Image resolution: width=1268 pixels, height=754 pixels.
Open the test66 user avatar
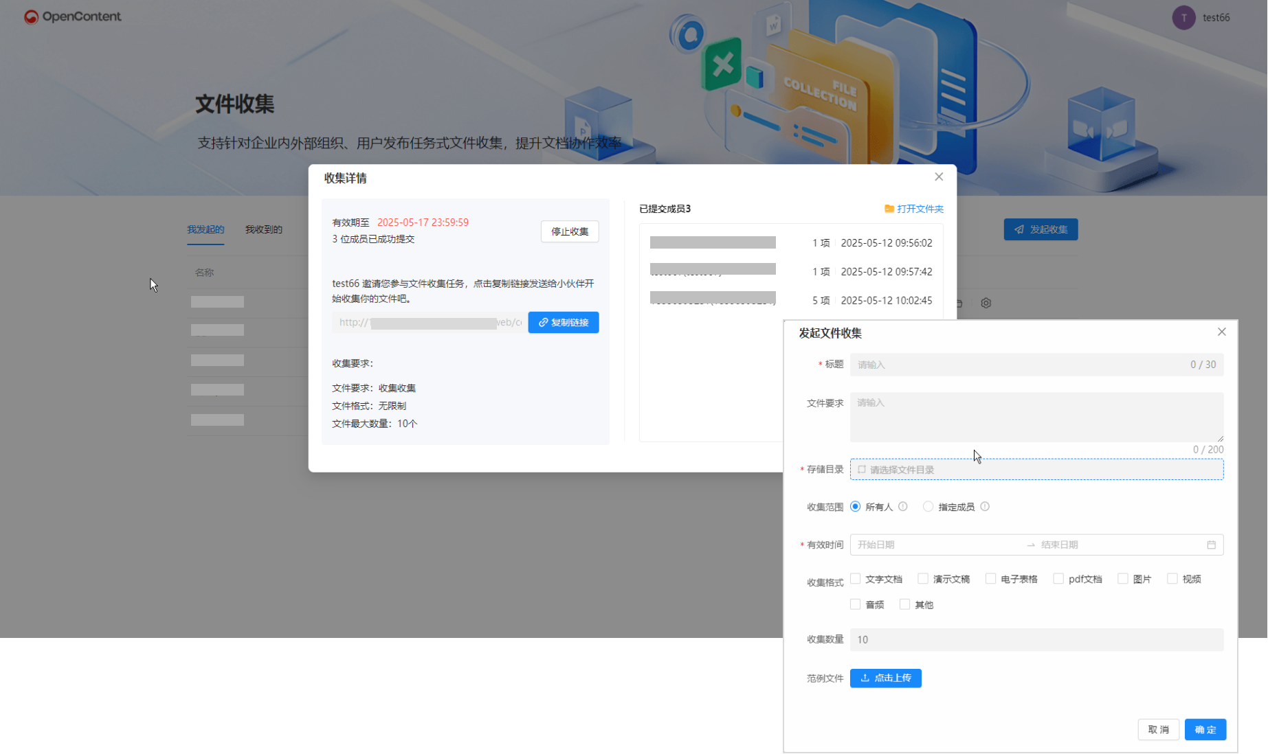pyautogui.click(x=1183, y=18)
